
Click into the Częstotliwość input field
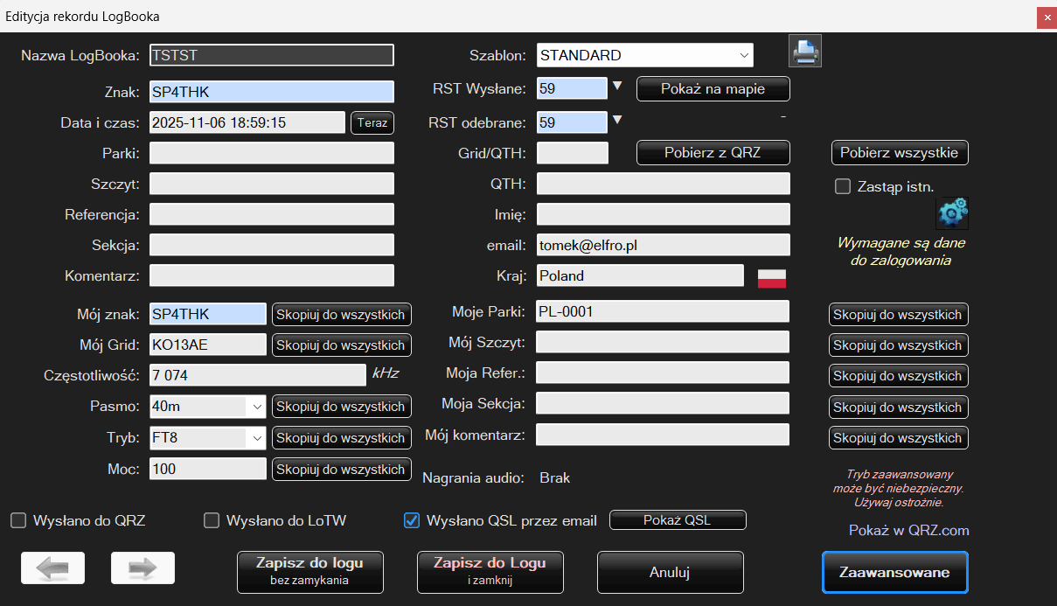click(257, 375)
